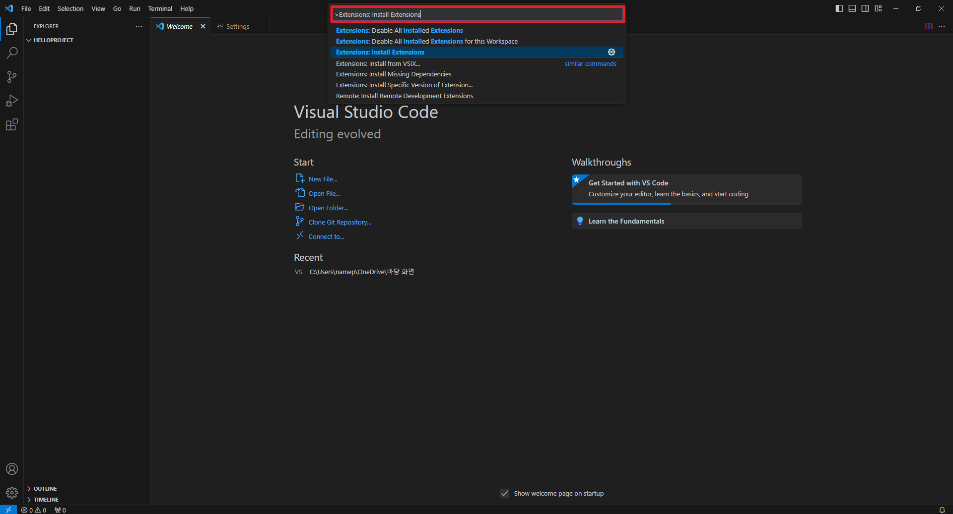Open the View menu

(x=98, y=8)
